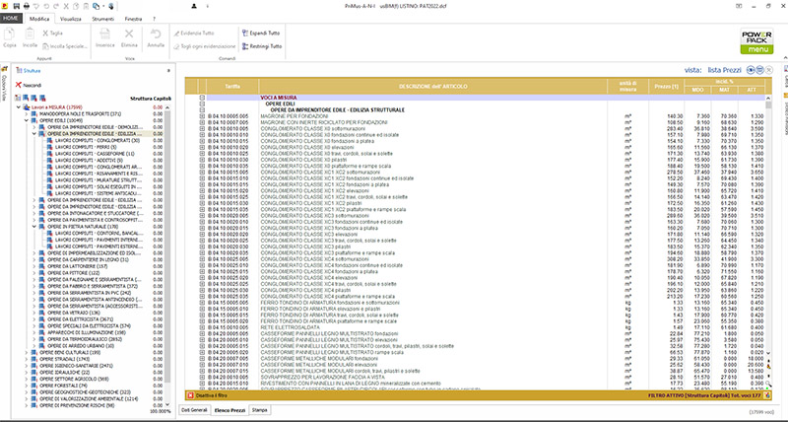The image size is (788, 422).
Task: Click the DESCRIZIONE dell' ARTICOLO column header
Action: (432, 86)
